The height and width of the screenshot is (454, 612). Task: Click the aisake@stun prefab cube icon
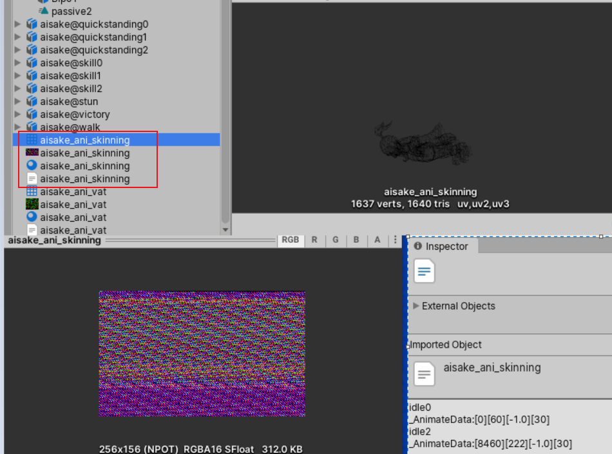(32, 101)
